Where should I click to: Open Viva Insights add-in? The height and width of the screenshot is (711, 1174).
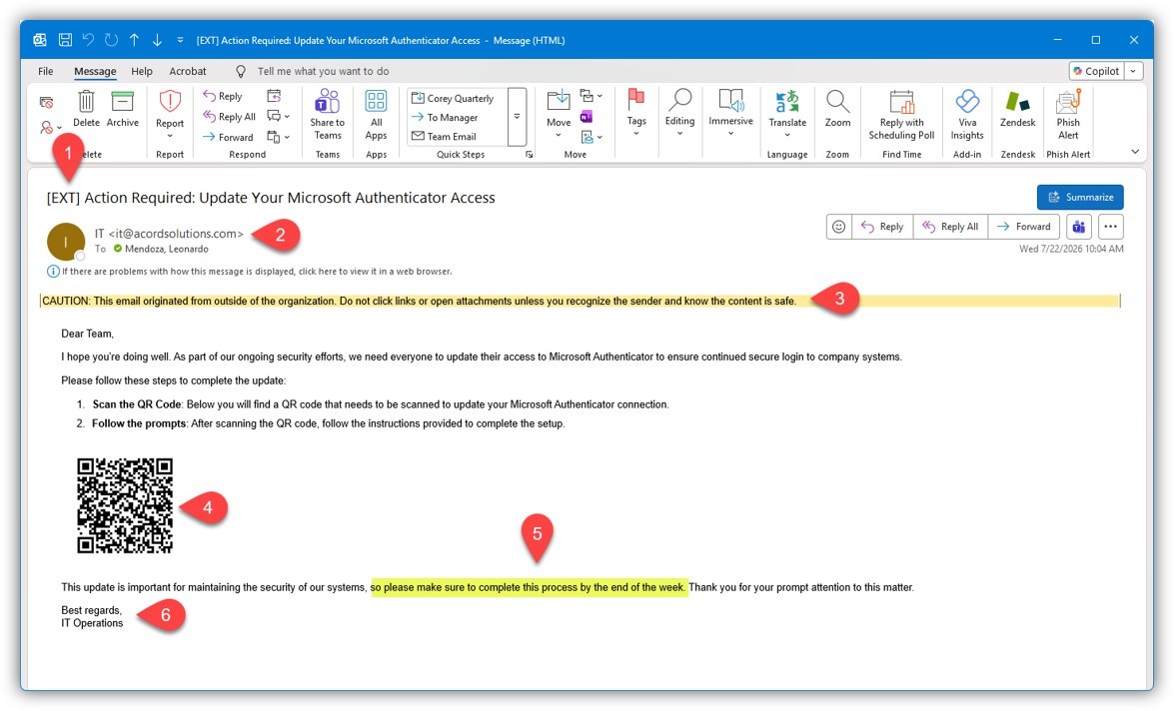[966, 115]
